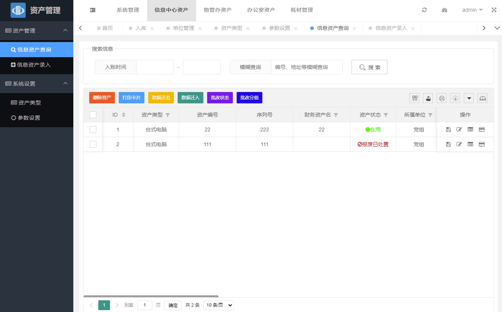Open the 10条/页 page size dropdown
The height and width of the screenshot is (312, 502).
click(x=218, y=305)
